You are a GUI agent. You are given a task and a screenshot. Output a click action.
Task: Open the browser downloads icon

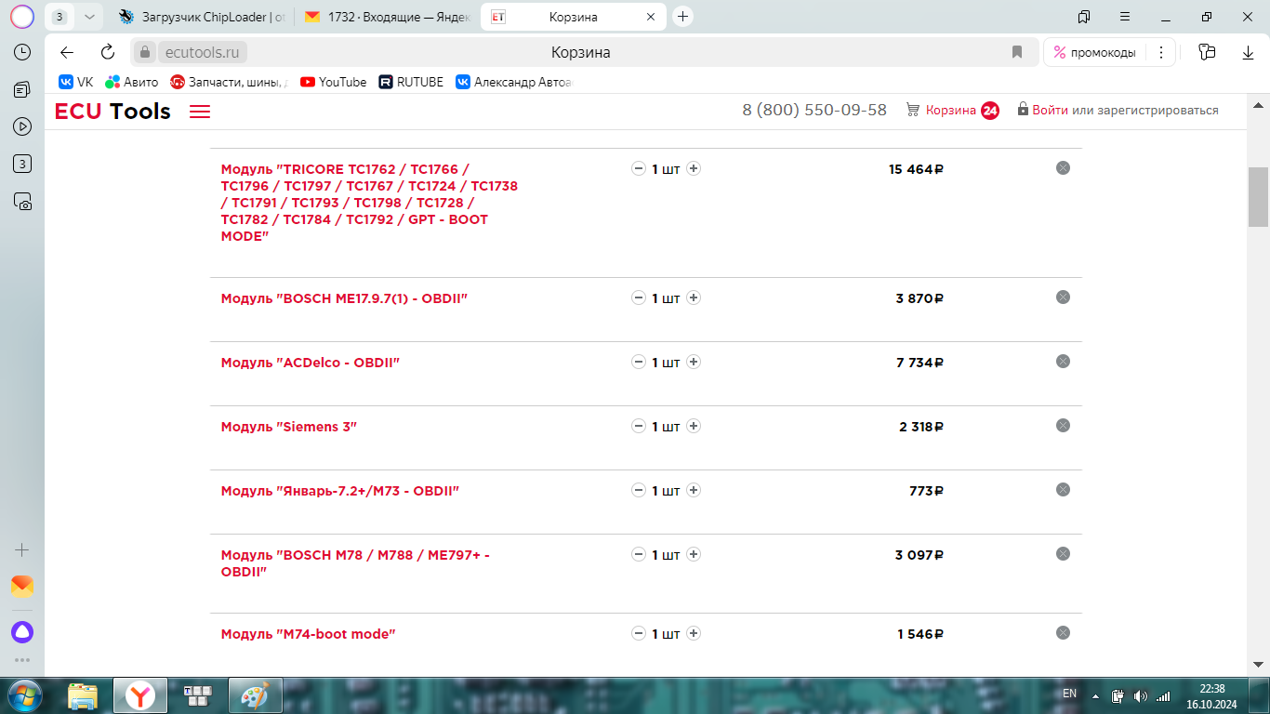(x=1248, y=53)
